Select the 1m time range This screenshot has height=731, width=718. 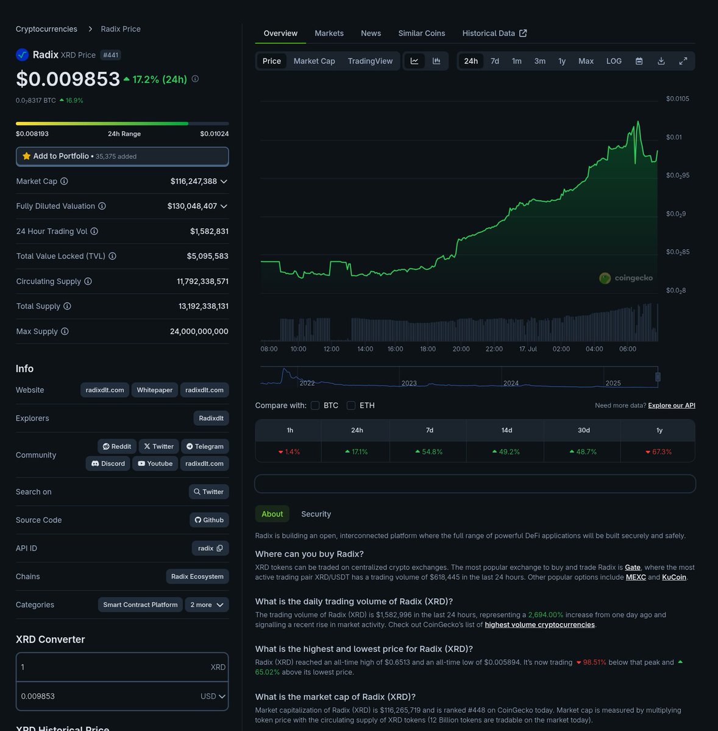click(517, 61)
